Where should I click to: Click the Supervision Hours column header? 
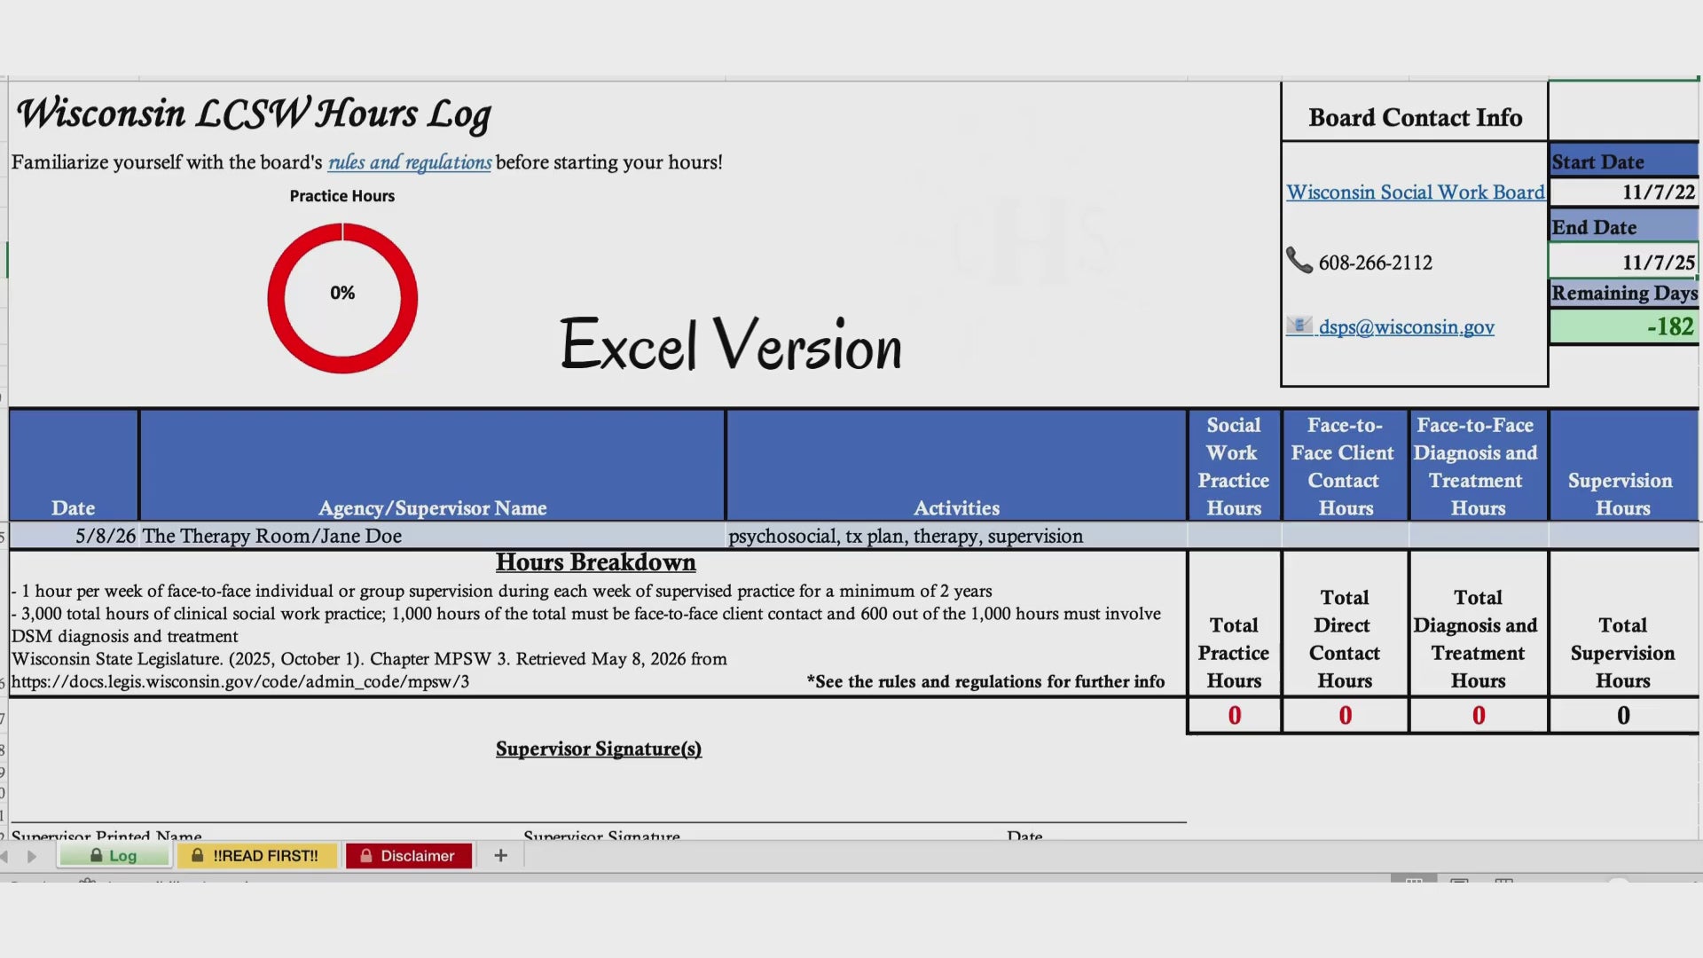[x=1623, y=465]
